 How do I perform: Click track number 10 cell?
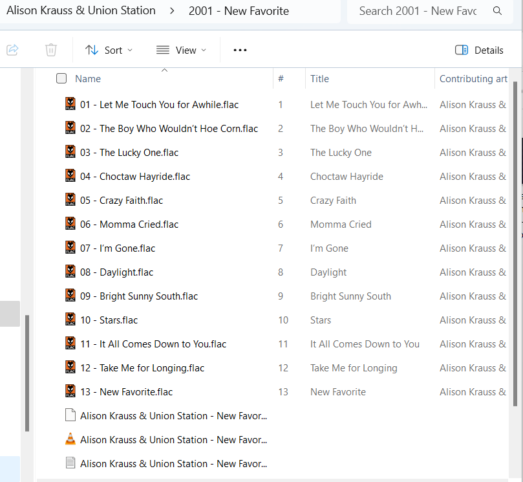point(283,320)
